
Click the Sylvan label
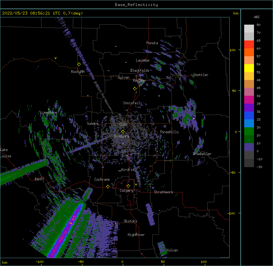tap(124, 77)
